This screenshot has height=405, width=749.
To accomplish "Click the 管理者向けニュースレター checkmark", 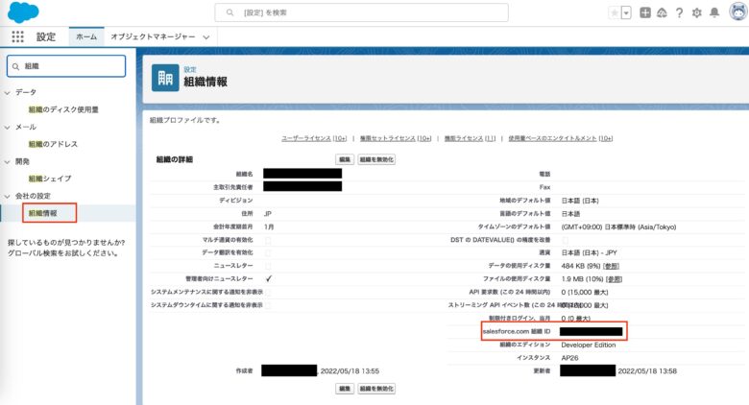I will (x=269, y=279).
